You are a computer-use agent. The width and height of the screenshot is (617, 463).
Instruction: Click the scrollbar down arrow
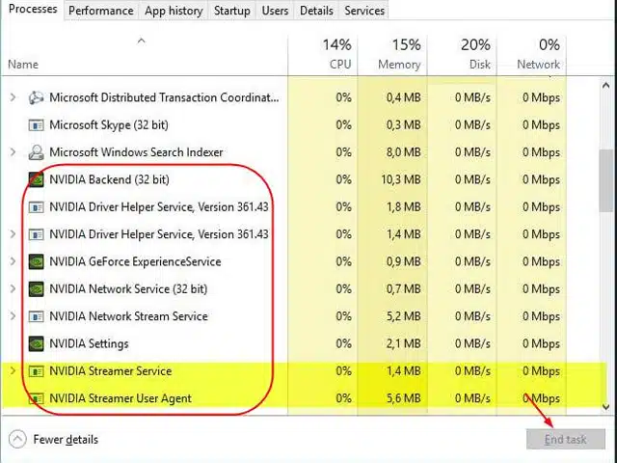(606, 407)
